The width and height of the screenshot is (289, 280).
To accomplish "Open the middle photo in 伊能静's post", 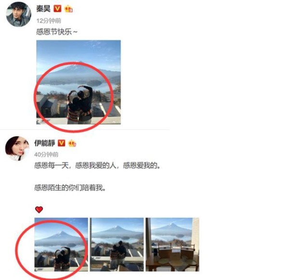I will (x=117, y=244).
